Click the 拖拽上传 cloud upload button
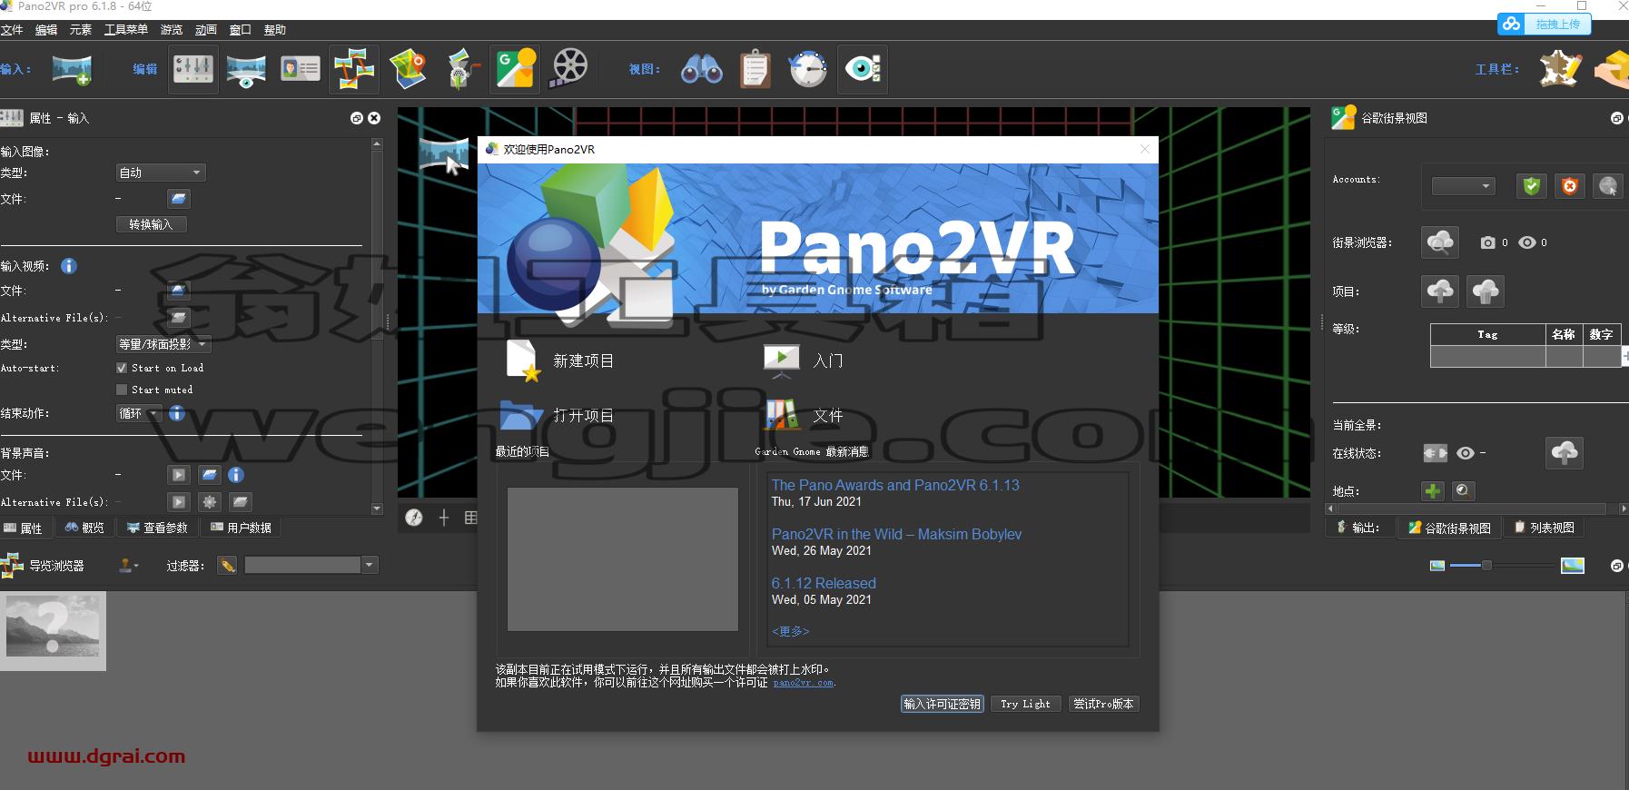The image size is (1629, 790). click(1544, 25)
